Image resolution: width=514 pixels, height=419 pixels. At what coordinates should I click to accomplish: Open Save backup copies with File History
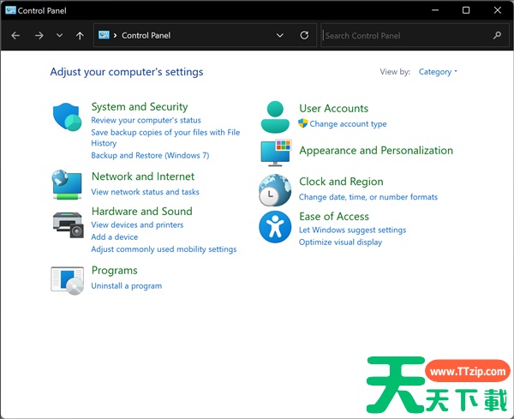point(165,137)
